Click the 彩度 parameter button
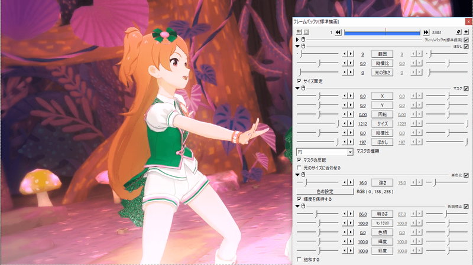 (382, 251)
